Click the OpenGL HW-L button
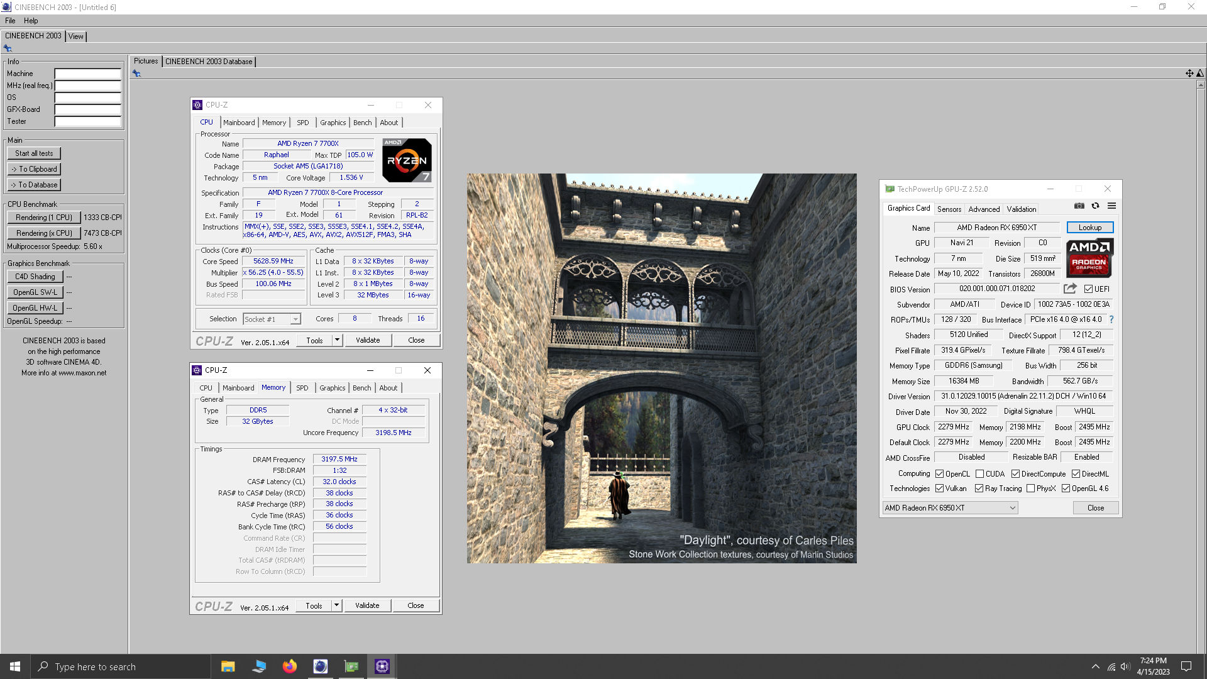1207x679 pixels. (35, 308)
